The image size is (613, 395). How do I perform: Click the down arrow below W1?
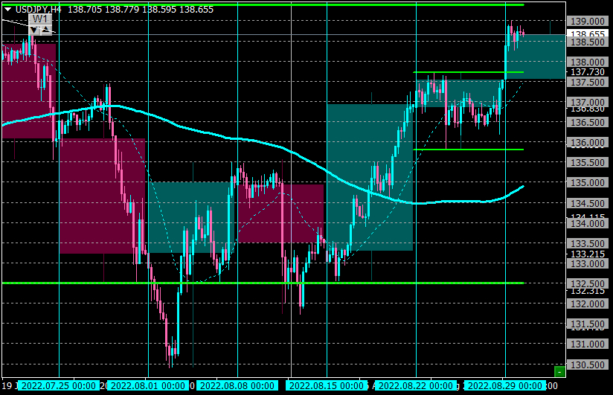coord(34,30)
